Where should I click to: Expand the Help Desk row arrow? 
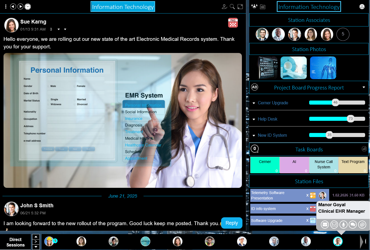(x=254, y=119)
